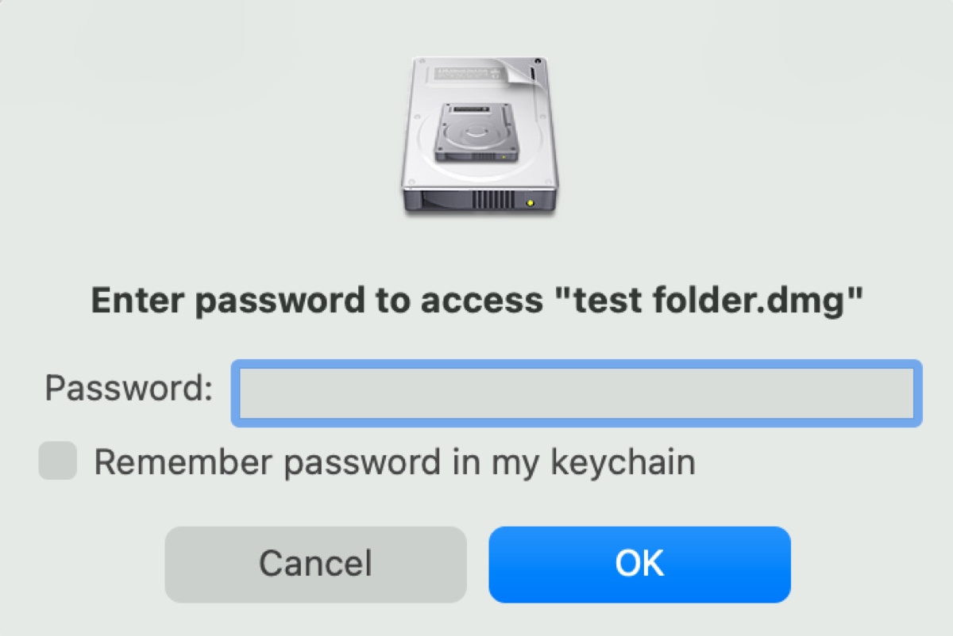The image size is (953, 636).
Task: Click the disk platter image on the drive icon
Action: (x=476, y=131)
